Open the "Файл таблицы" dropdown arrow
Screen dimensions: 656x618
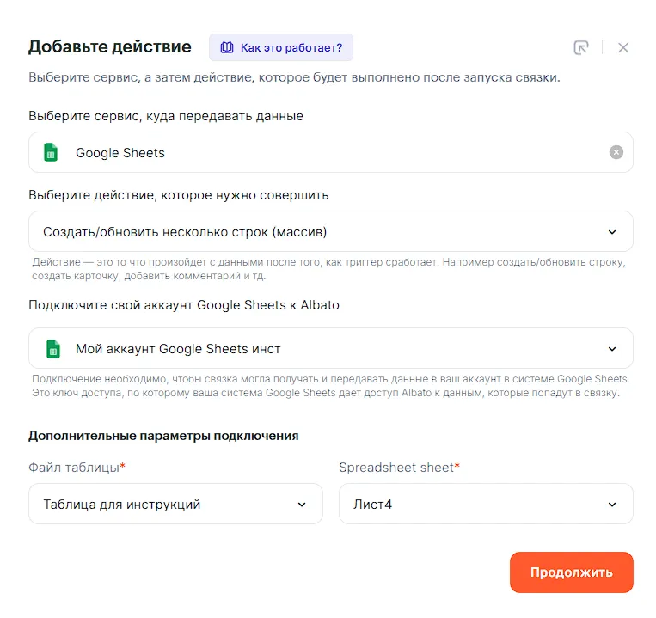point(302,505)
